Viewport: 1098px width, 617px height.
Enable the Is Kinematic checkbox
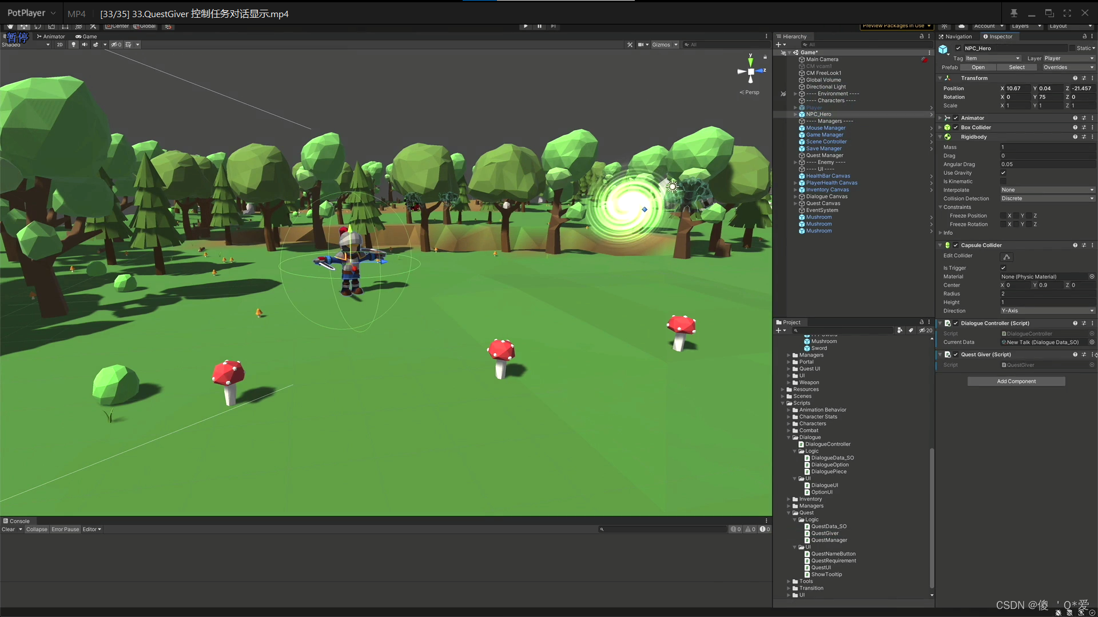(1003, 182)
